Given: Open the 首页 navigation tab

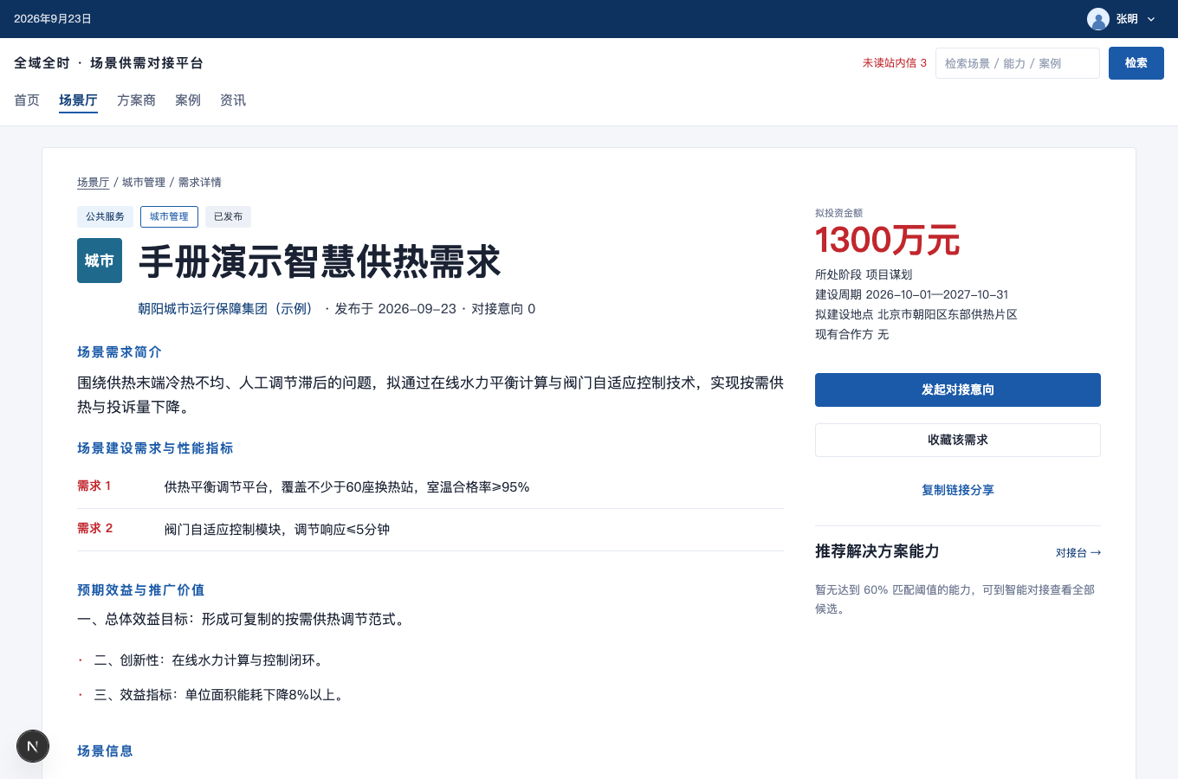Looking at the screenshot, I should [27, 100].
